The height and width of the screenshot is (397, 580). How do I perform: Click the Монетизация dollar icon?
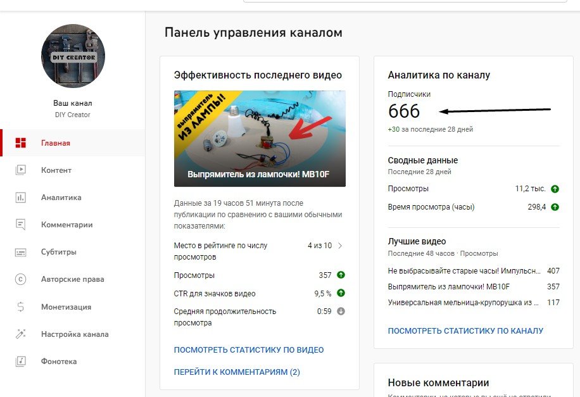(21, 306)
